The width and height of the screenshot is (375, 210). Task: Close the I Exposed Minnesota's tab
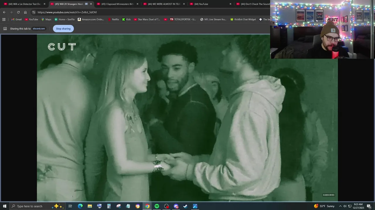click(137, 4)
